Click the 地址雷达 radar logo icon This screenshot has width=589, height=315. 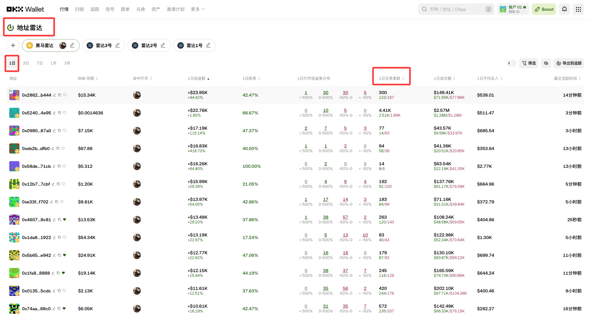pyautogui.click(x=10, y=27)
